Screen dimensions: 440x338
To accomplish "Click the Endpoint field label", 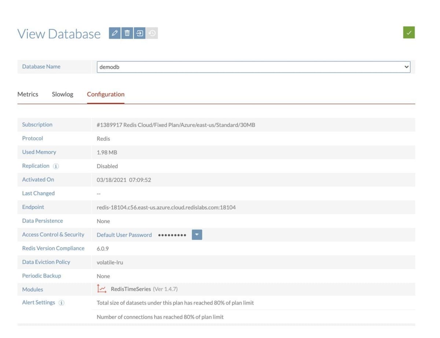I will 33,207.
